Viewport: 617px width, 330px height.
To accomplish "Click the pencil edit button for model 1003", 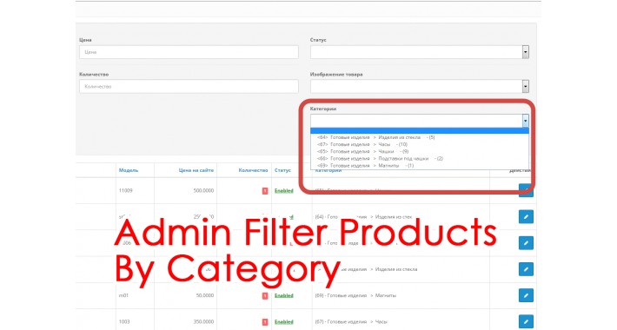I will [526, 321].
